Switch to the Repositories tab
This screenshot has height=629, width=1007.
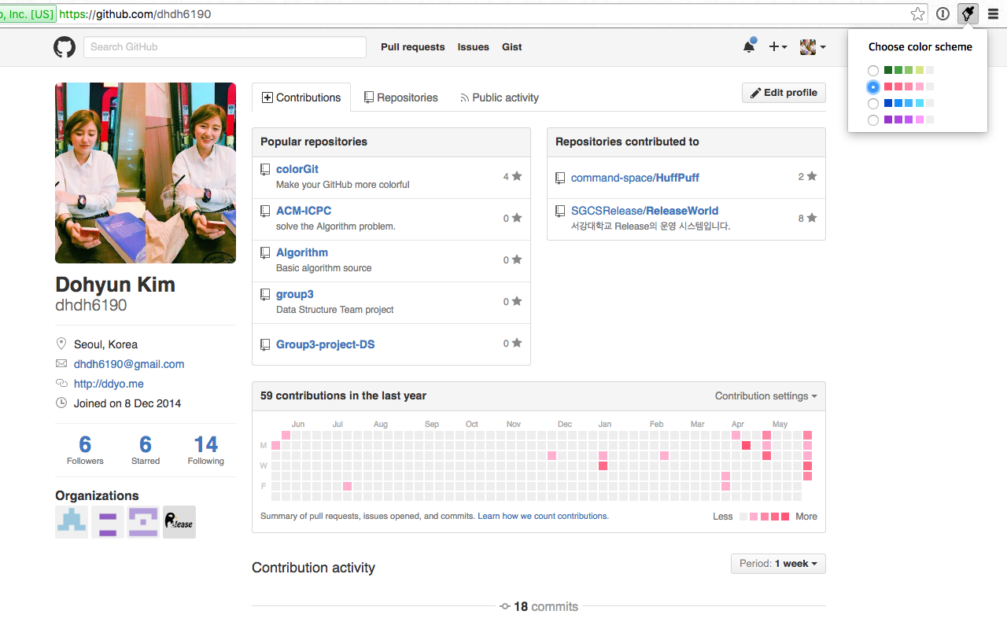401,97
